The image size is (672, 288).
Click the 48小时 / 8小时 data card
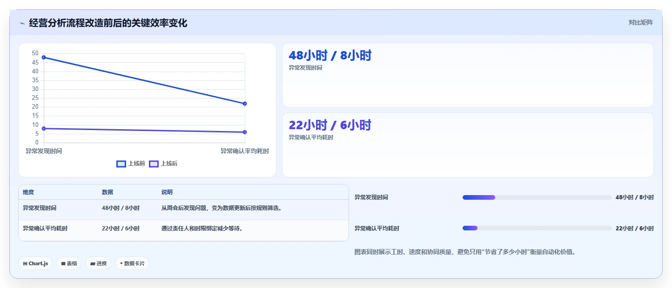[x=468, y=75]
